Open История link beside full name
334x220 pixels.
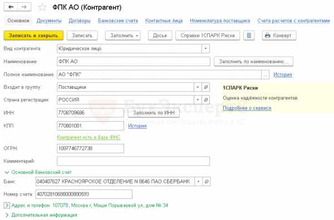point(283,74)
